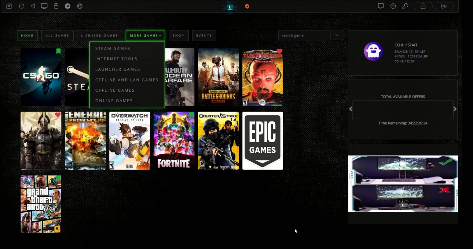
Task: Choose ONLINE GAMES menu entry
Action: point(114,101)
